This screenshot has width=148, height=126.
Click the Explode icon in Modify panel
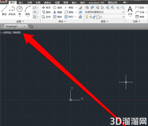coord(81,12)
